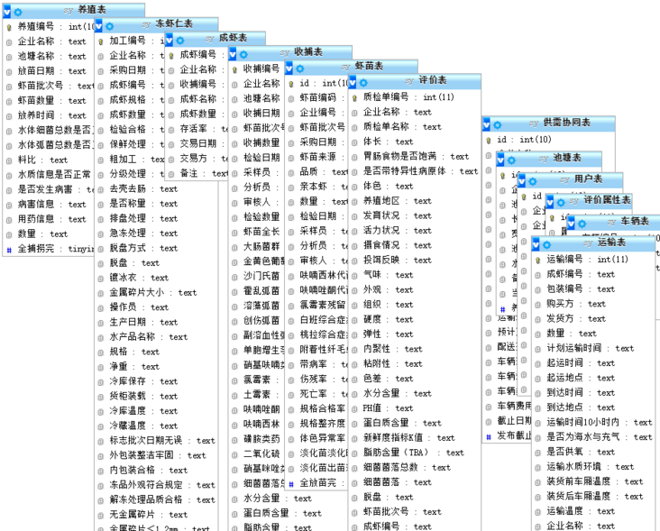Open gear options of 收捕表 table
This screenshot has width=660, height=531.
(243, 55)
